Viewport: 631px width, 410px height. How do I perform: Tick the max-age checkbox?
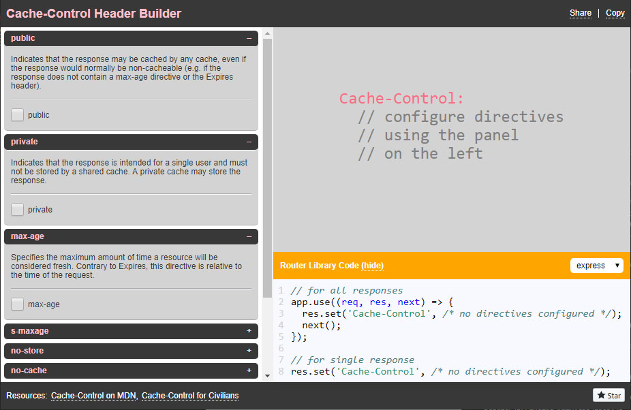coord(18,304)
